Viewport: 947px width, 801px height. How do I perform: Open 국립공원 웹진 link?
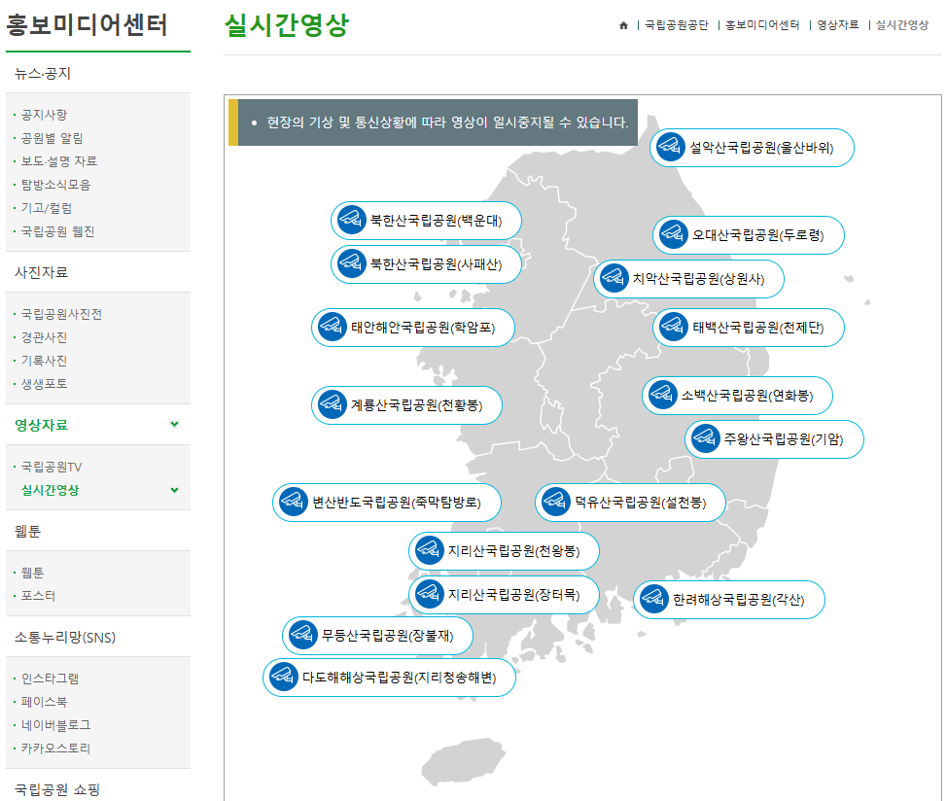pos(58,231)
